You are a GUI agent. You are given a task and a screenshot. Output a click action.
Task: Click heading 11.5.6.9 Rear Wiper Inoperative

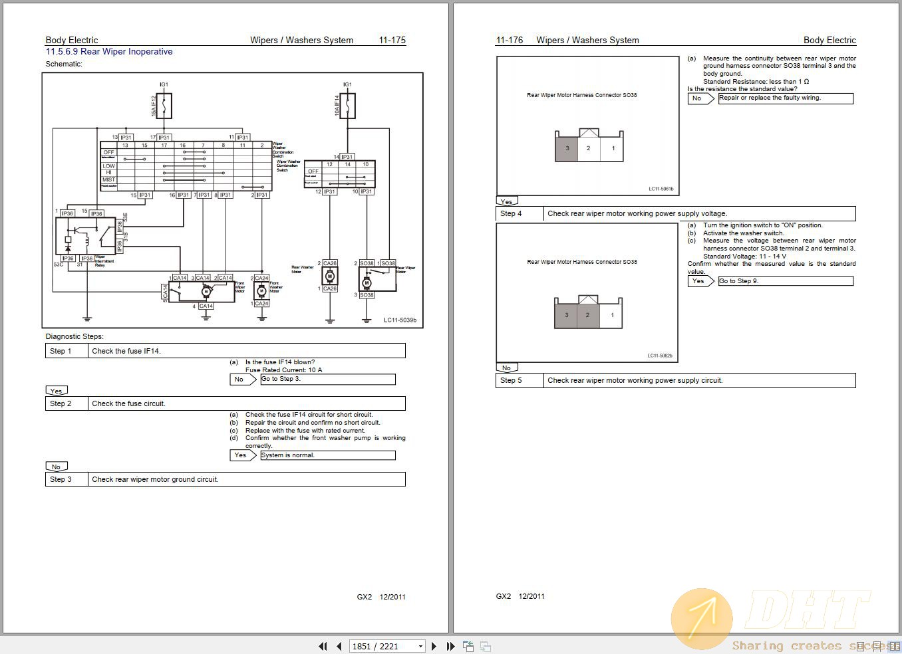tap(109, 51)
